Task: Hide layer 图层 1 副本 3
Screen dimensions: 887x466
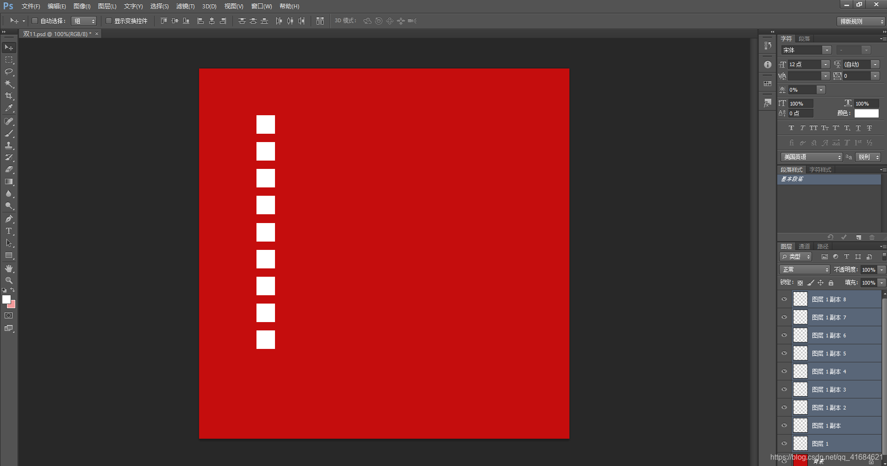Action: click(784, 390)
